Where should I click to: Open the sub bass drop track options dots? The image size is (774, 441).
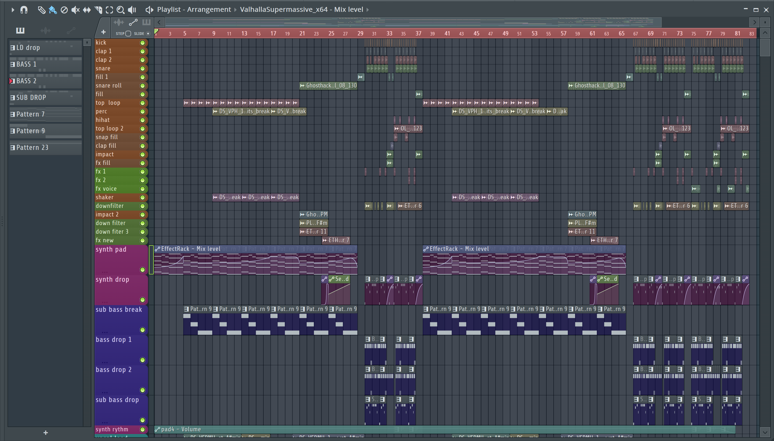(x=105, y=422)
